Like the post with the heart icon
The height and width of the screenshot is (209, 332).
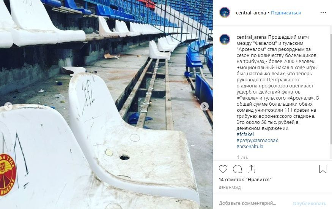[223, 169]
